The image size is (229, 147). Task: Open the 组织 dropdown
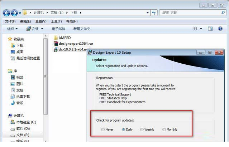coord(12,29)
